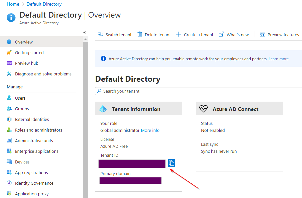Click the Delete tenant trash icon
Image resolution: width=302 pixels, height=198 pixels.
click(140, 34)
